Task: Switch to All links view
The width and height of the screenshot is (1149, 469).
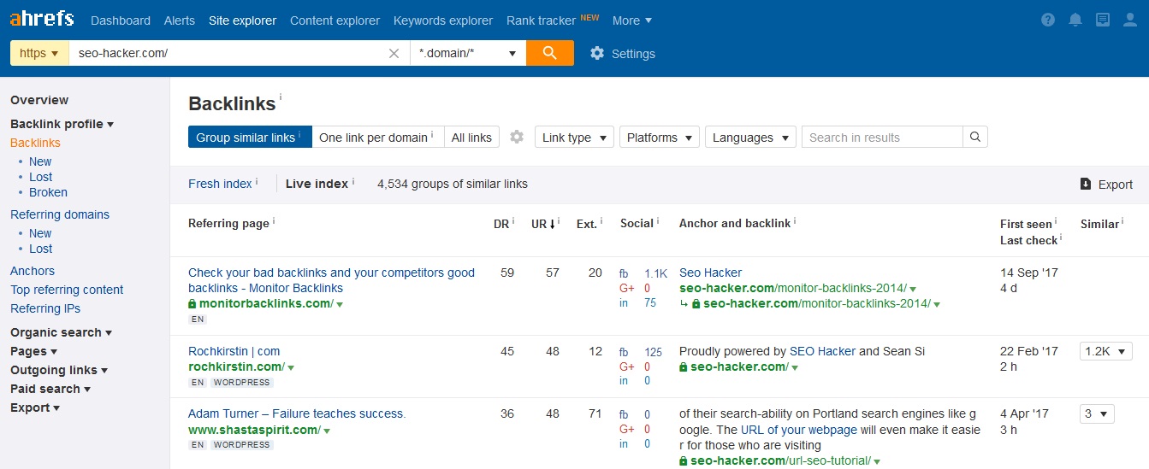Action: coord(471,138)
